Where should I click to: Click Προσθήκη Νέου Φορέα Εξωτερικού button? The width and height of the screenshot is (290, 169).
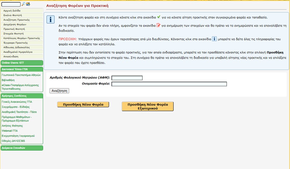tap(148, 106)
